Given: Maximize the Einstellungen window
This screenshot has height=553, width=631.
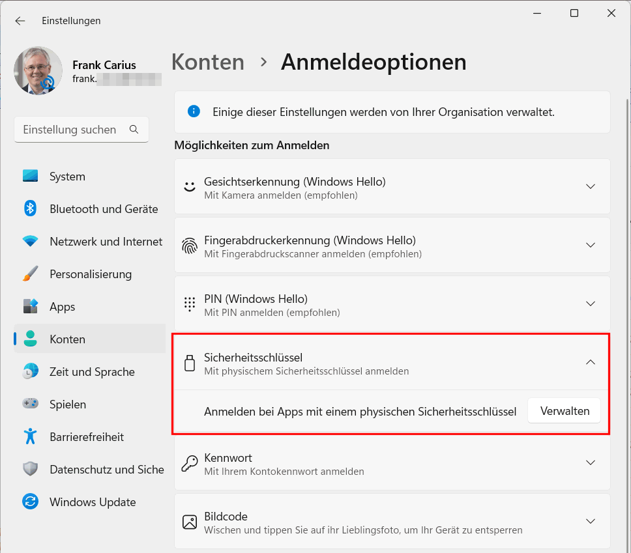Looking at the screenshot, I should click(x=574, y=13).
